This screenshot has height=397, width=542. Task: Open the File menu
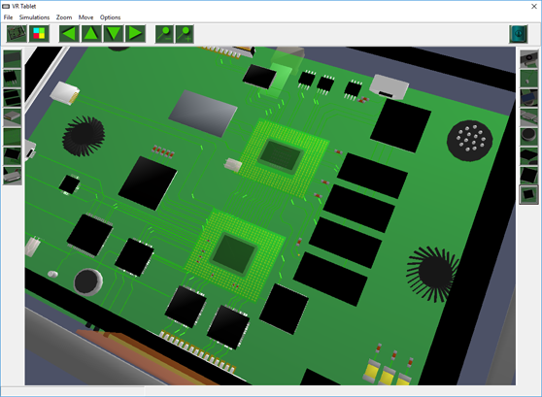(8, 17)
